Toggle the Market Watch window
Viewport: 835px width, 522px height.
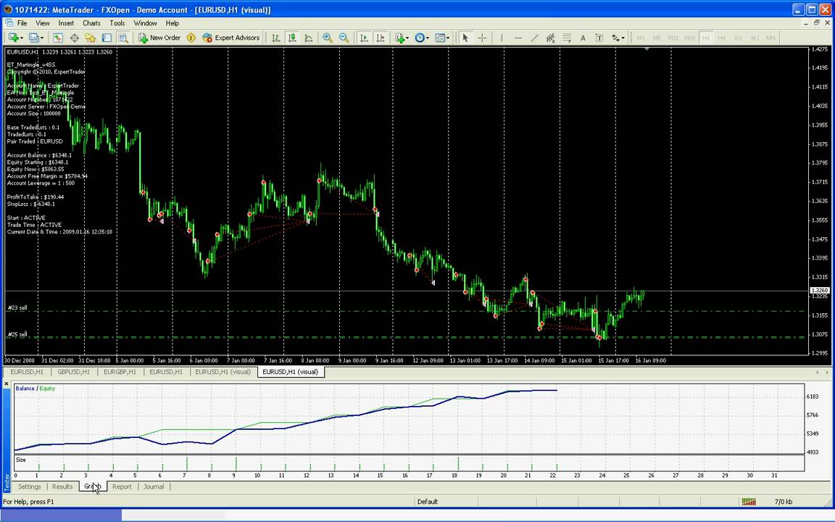57,38
